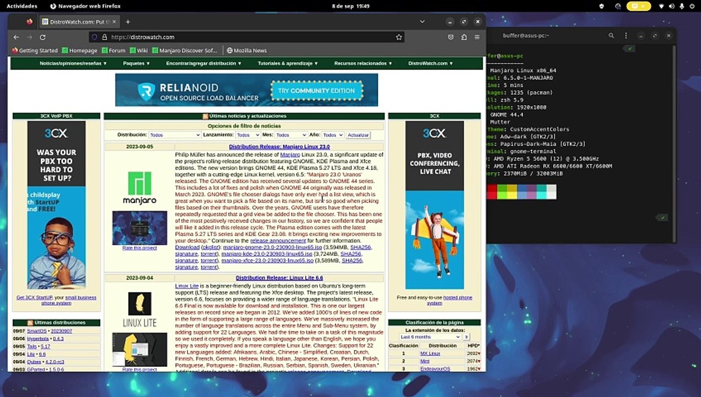The height and width of the screenshot is (397, 701).
Task: Expand the Paquetes site menu
Action: pos(137,63)
